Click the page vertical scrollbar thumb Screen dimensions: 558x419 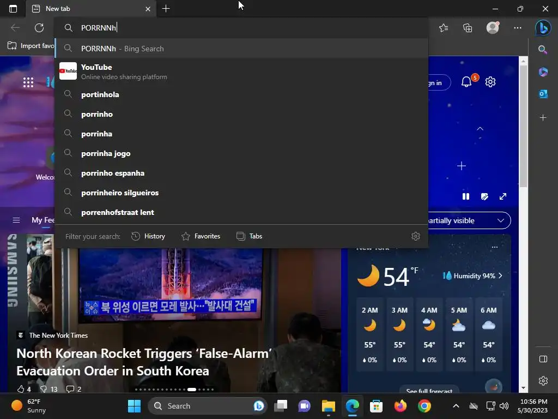coord(523,126)
